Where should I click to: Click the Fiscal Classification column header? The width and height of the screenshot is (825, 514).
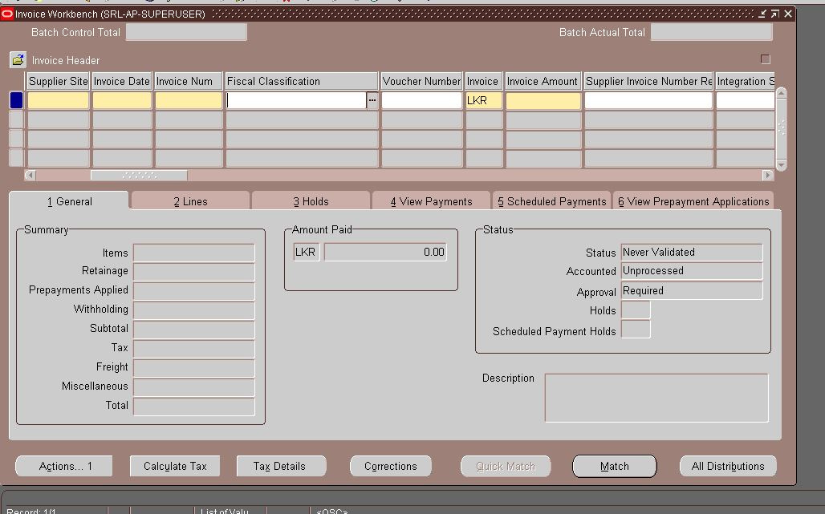[x=301, y=81]
